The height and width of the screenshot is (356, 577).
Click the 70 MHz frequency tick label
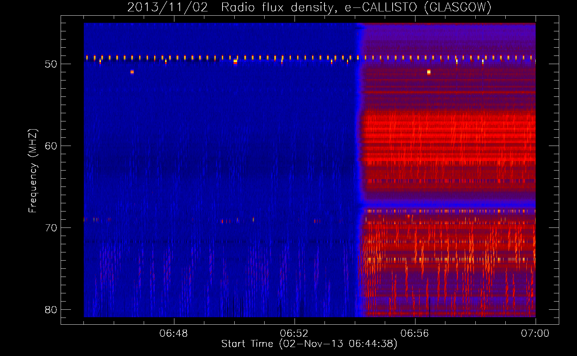[51, 228]
